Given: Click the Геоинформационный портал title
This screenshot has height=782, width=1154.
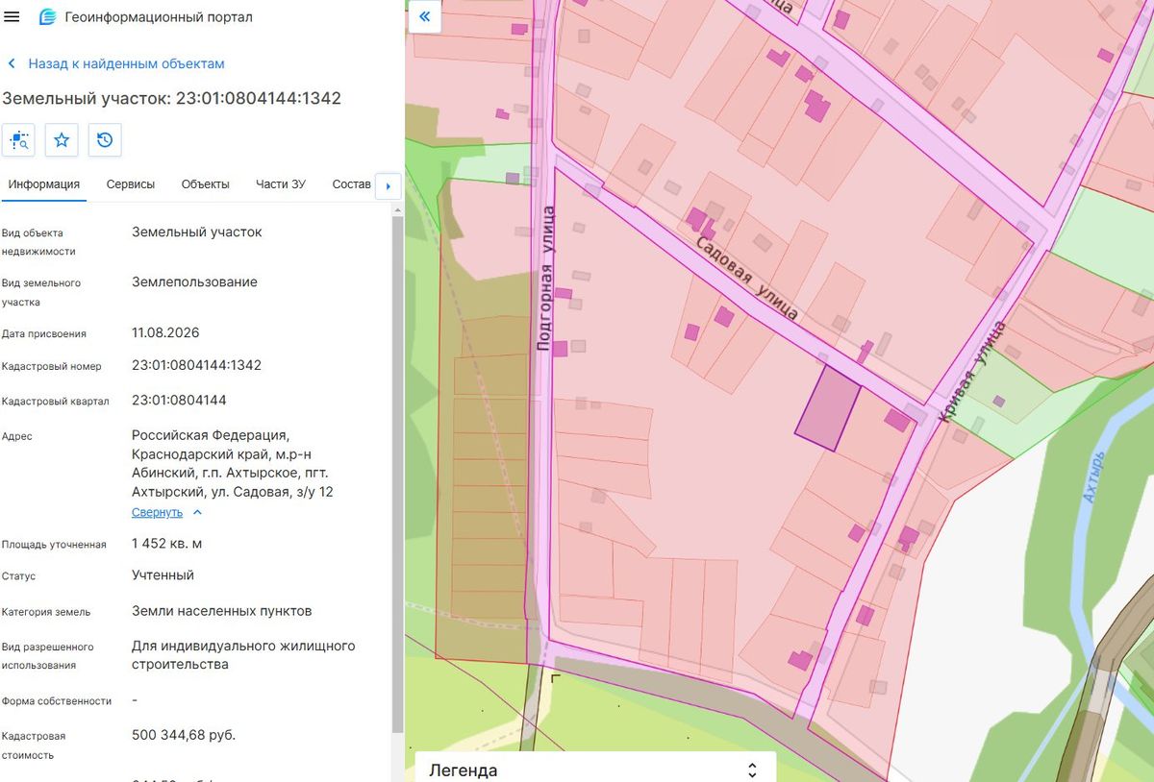Looking at the screenshot, I should pyautogui.click(x=159, y=17).
